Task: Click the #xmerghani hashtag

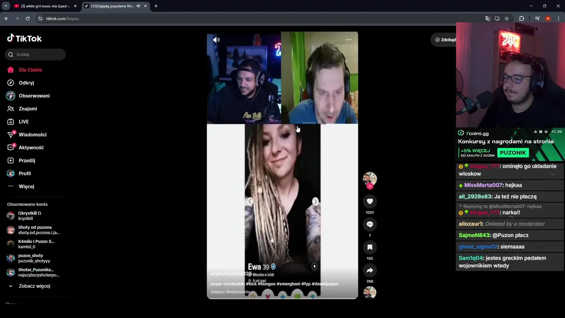Action: pos(289,284)
